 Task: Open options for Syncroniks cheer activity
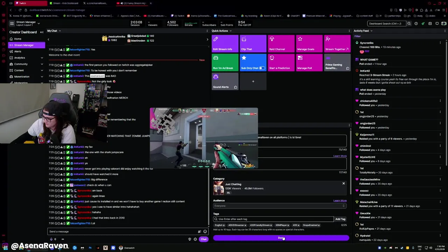pos(440,43)
